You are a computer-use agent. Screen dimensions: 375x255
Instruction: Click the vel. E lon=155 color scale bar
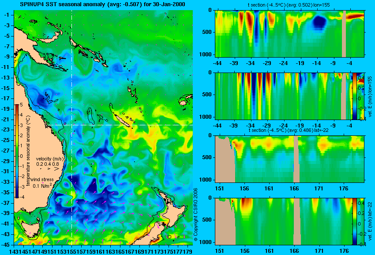point(354,96)
